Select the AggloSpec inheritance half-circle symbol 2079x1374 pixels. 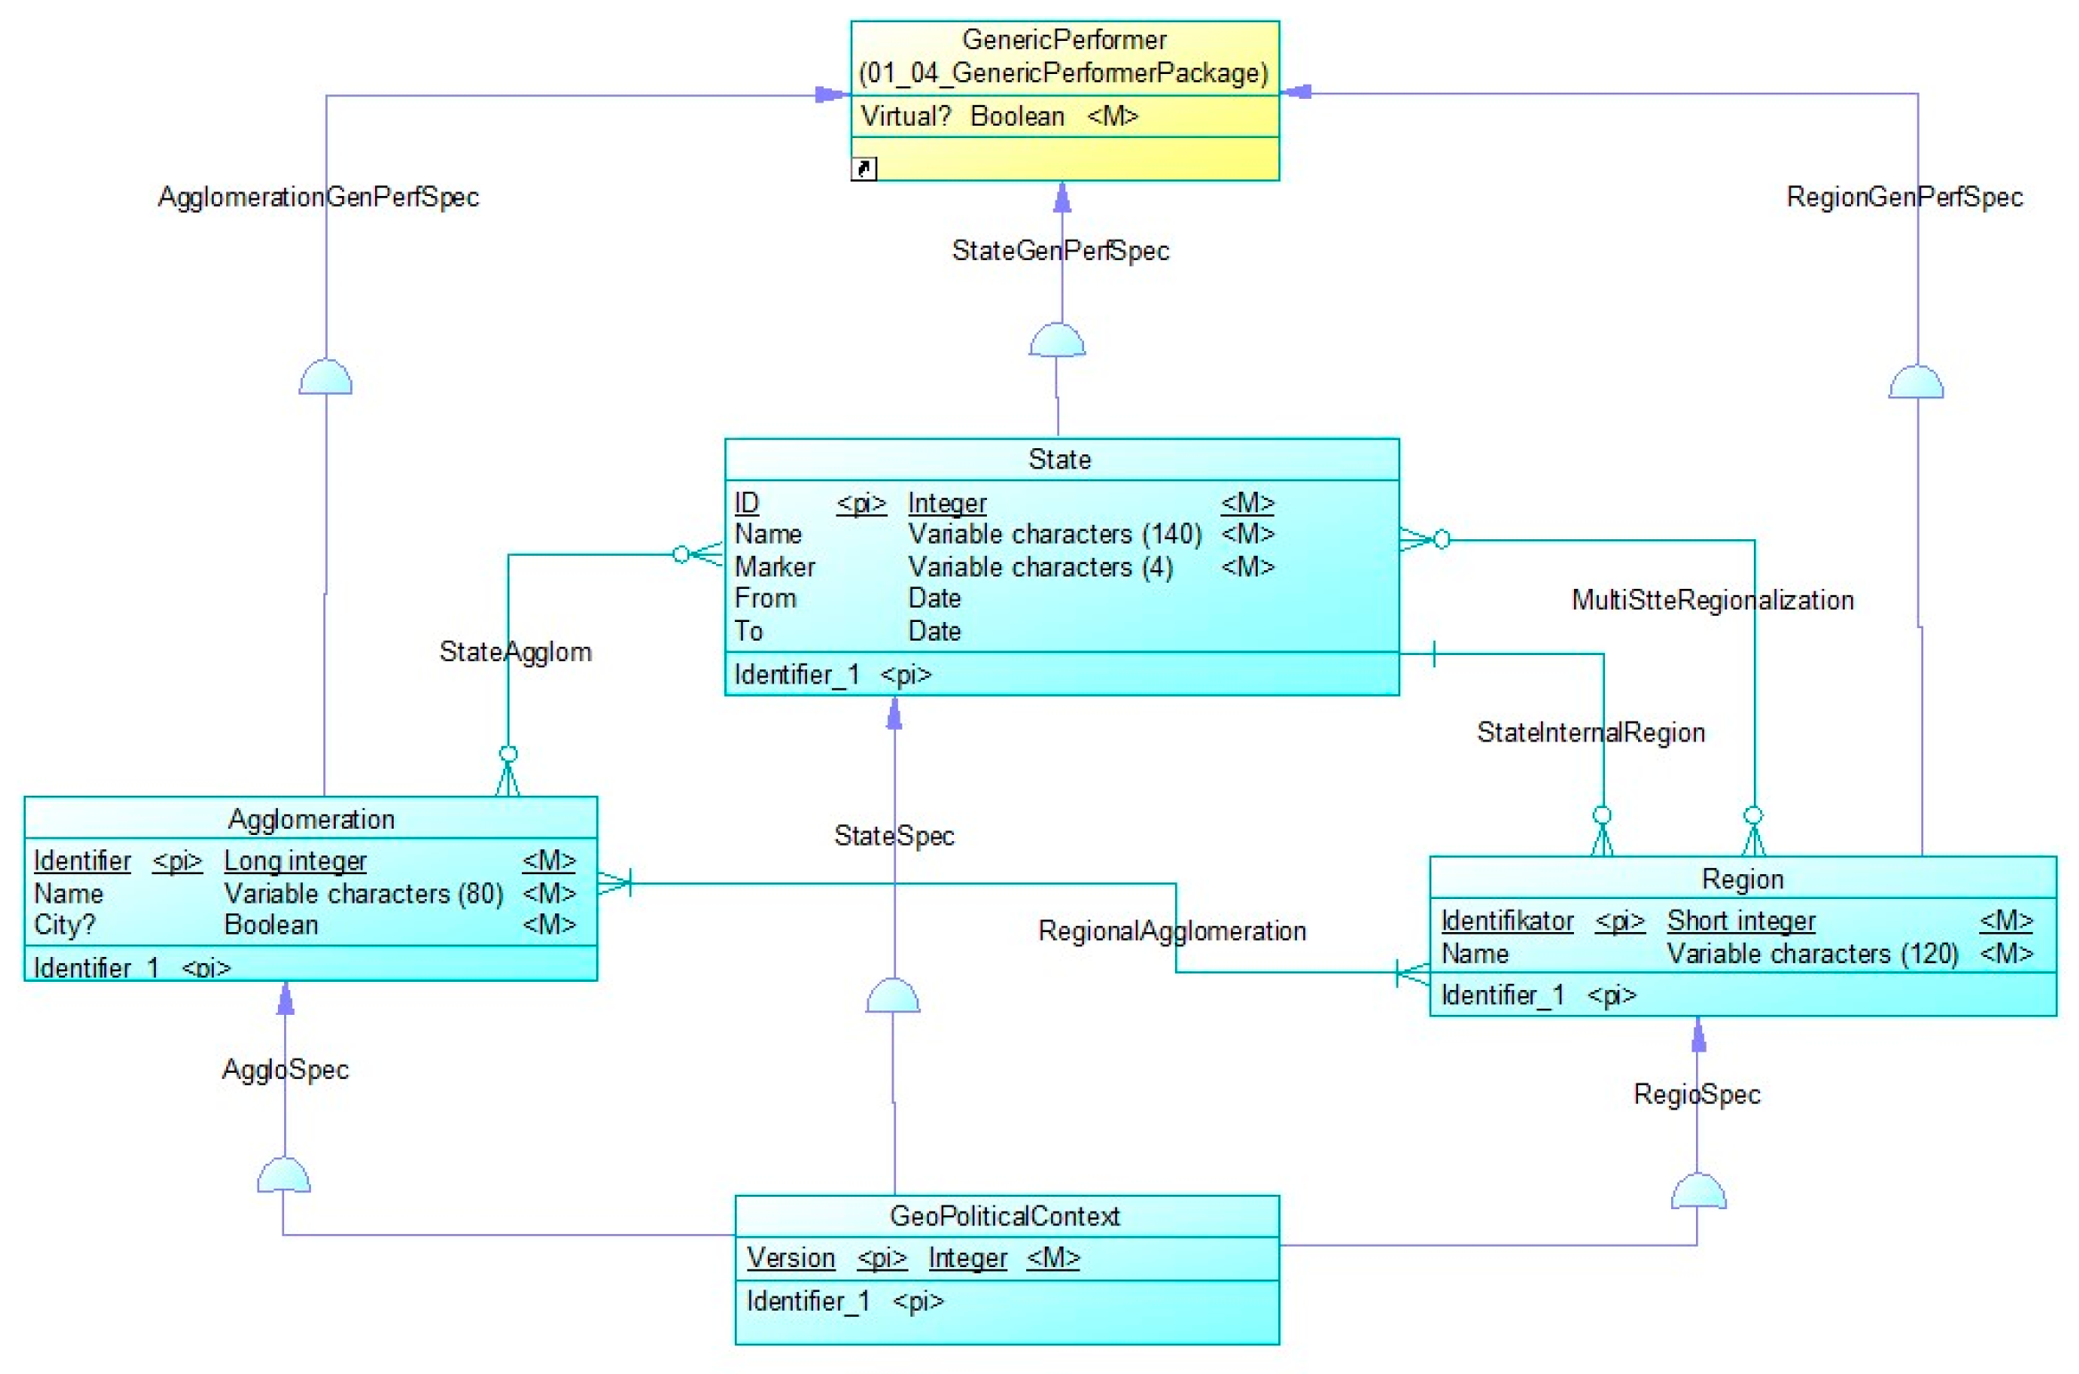point(283,1175)
